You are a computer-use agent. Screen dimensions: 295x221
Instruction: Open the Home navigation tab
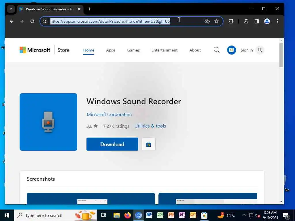(x=89, y=50)
